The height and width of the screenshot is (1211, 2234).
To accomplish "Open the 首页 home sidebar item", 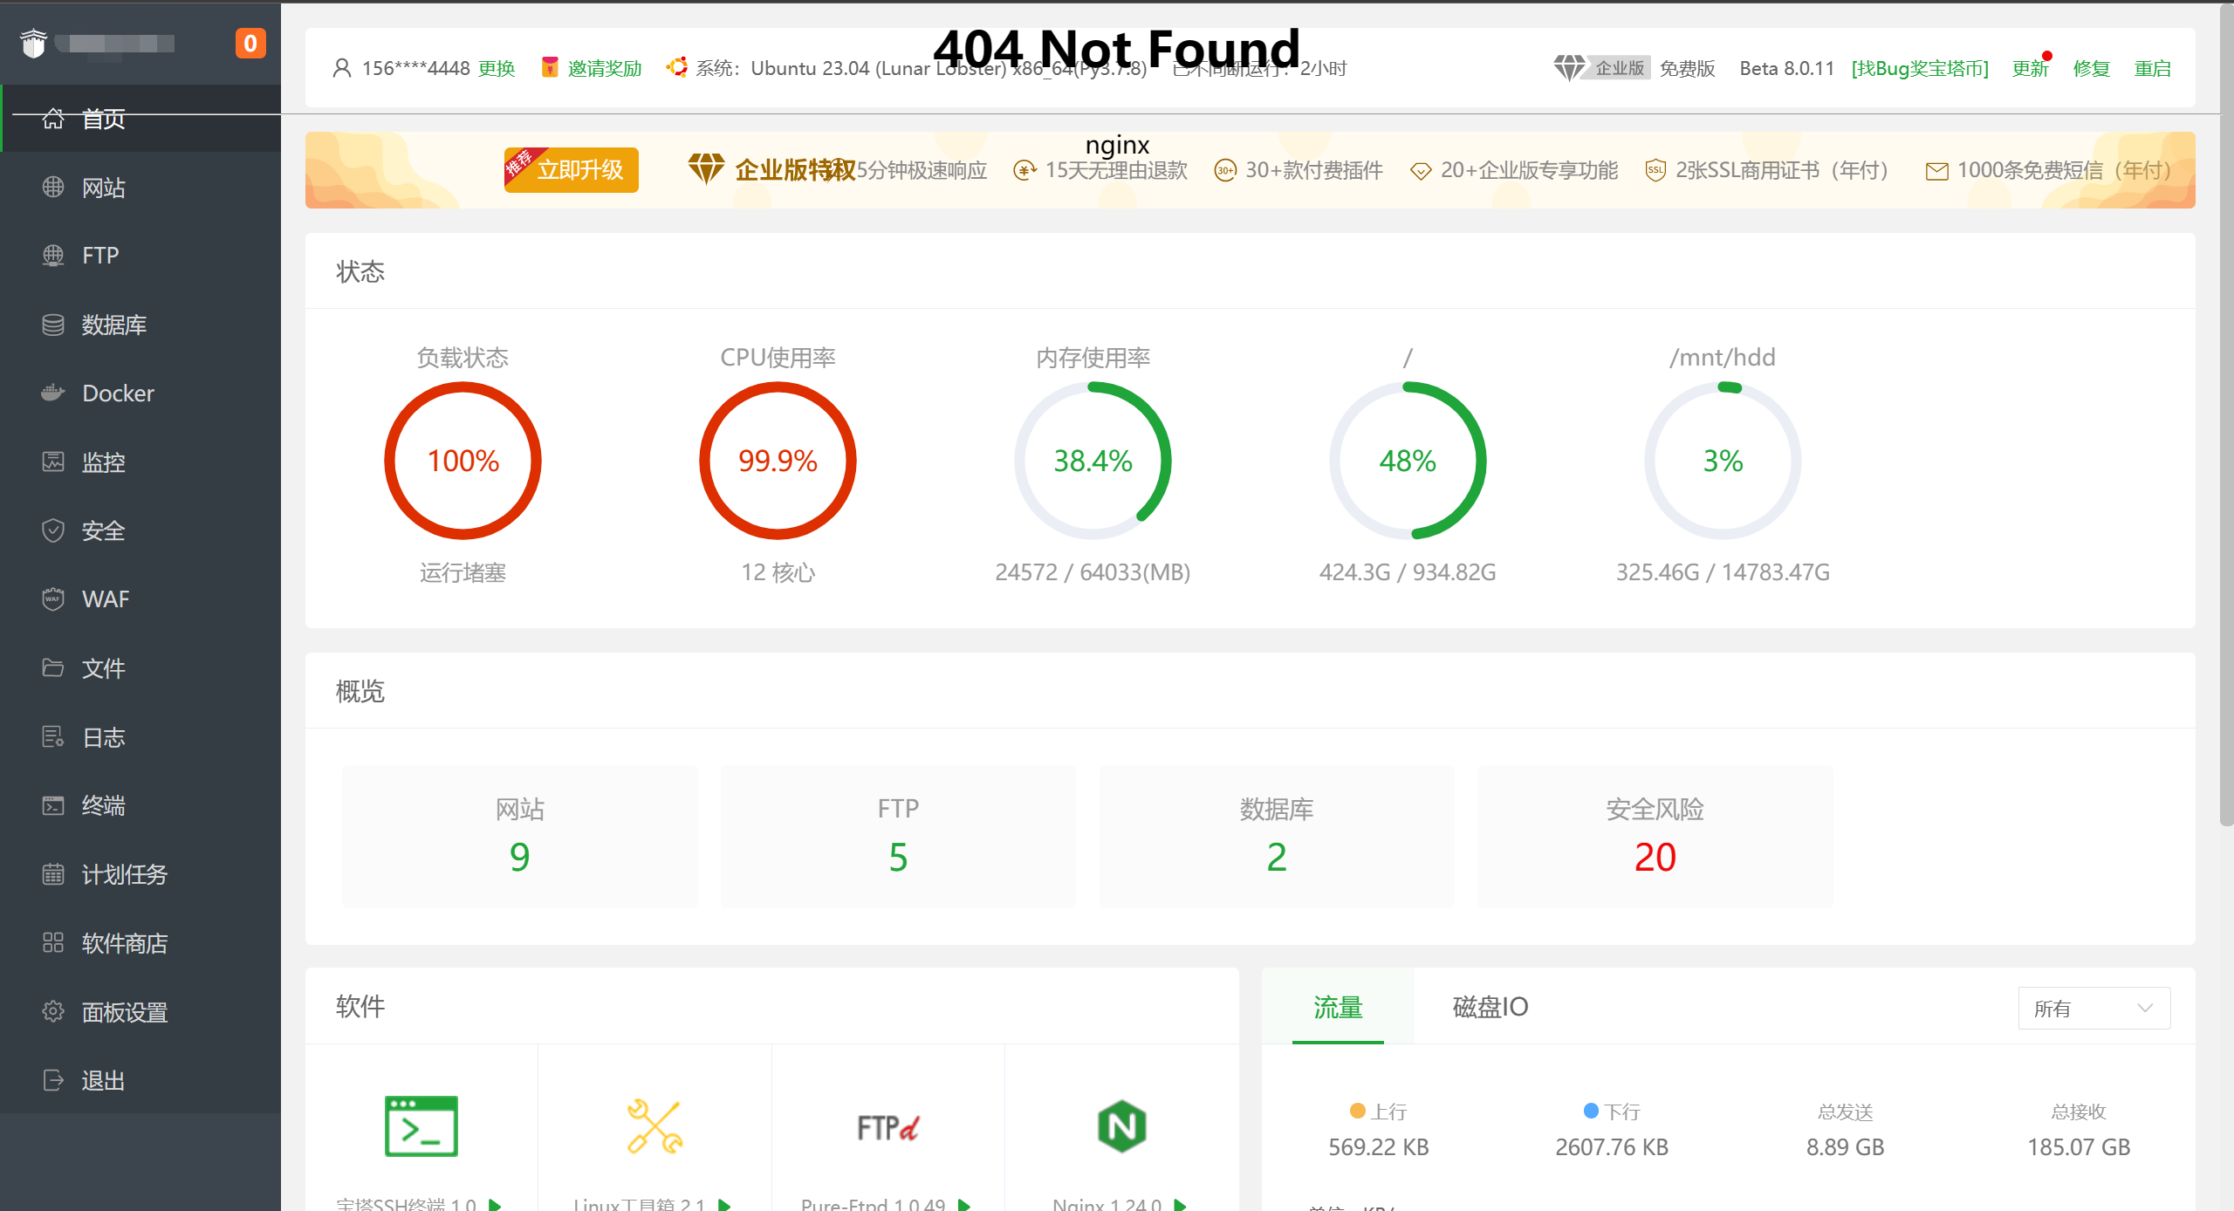I will click(141, 118).
